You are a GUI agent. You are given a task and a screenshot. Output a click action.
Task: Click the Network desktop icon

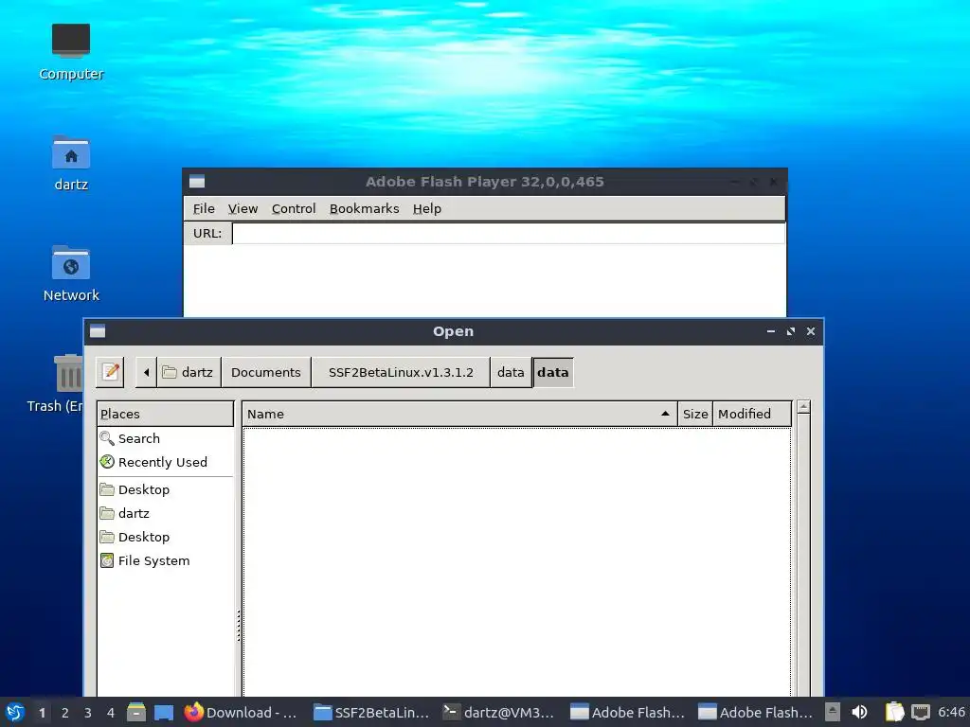coord(71,274)
